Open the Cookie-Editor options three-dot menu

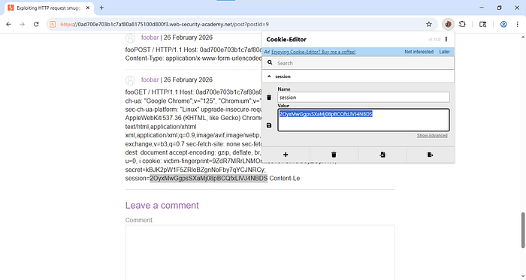(x=446, y=39)
